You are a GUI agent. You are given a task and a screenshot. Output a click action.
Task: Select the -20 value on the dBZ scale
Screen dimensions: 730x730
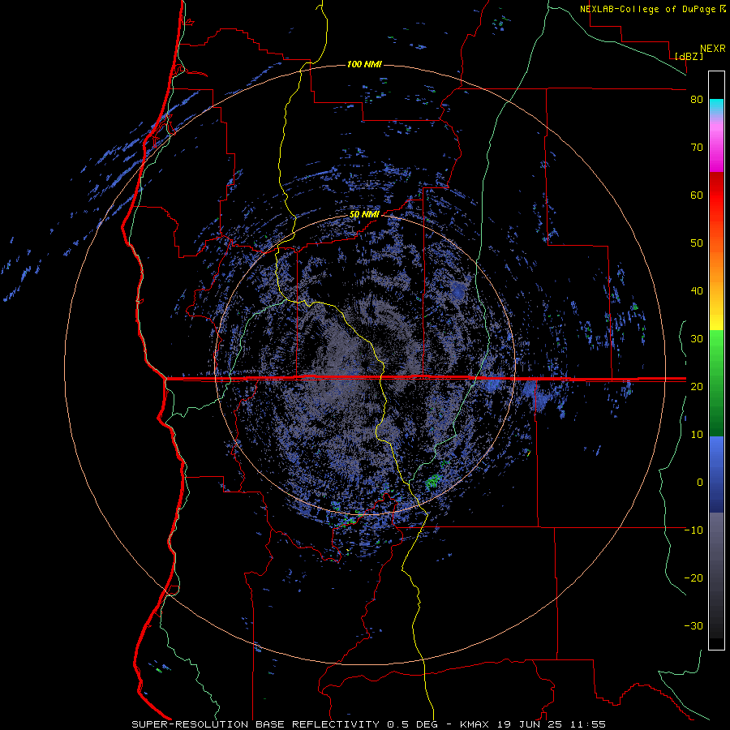[693, 578]
